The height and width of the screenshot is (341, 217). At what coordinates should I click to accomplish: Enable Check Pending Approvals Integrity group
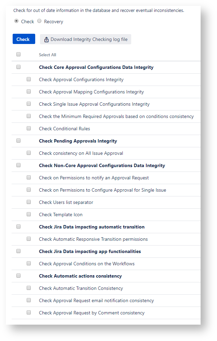[x=18, y=140]
